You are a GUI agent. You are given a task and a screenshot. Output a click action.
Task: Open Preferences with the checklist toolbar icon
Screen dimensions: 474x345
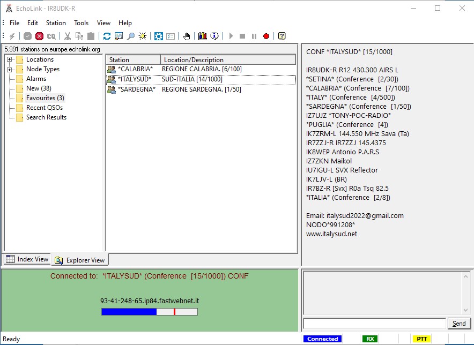coord(171,36)
